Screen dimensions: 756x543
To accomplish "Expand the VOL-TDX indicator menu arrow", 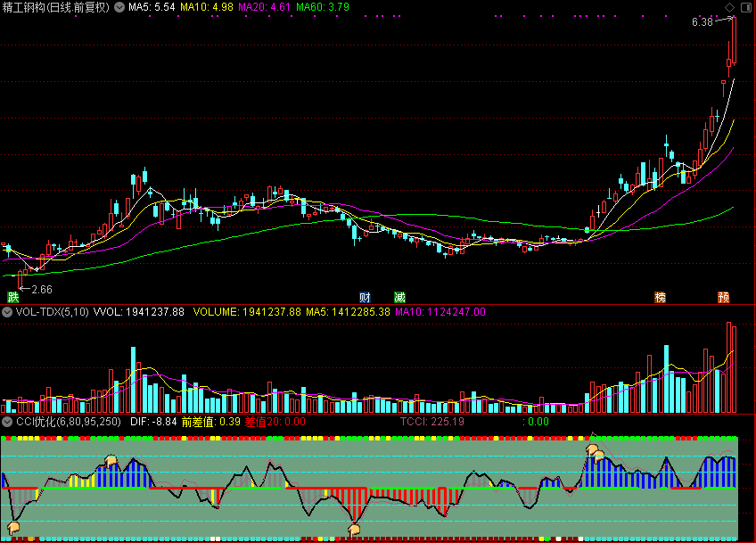I will click(7, 312).
